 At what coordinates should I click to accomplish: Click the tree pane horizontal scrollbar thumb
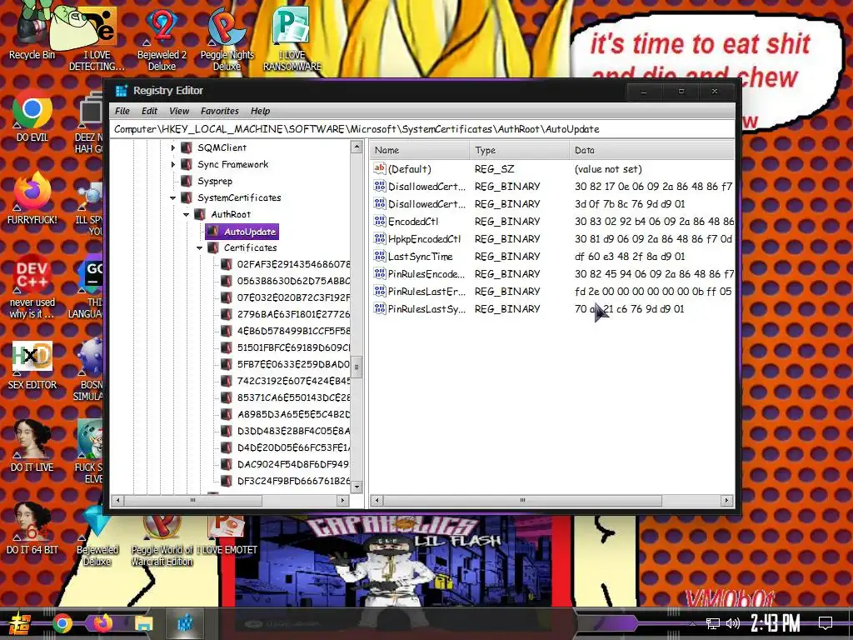tap(192, 500)
